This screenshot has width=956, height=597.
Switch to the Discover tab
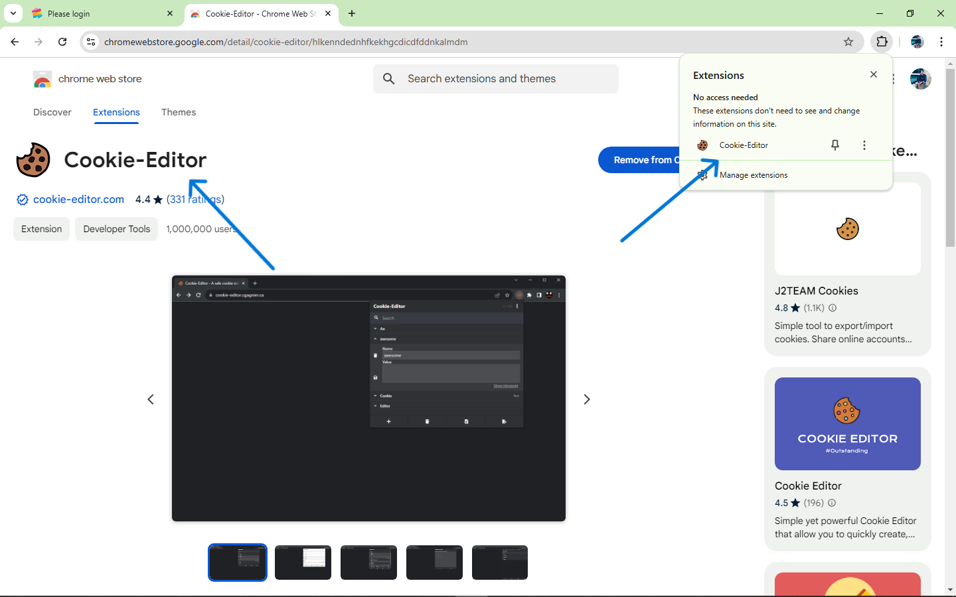click(x=52, y=112)
